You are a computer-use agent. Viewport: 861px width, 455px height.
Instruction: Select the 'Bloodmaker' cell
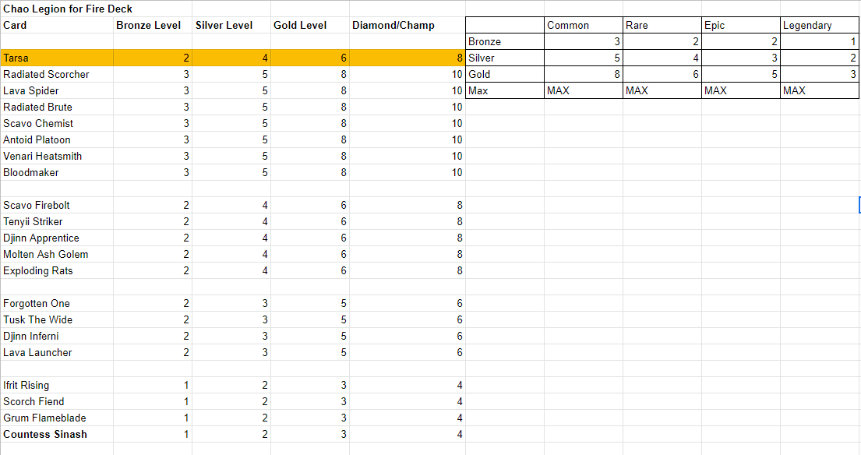pos(57,172)
